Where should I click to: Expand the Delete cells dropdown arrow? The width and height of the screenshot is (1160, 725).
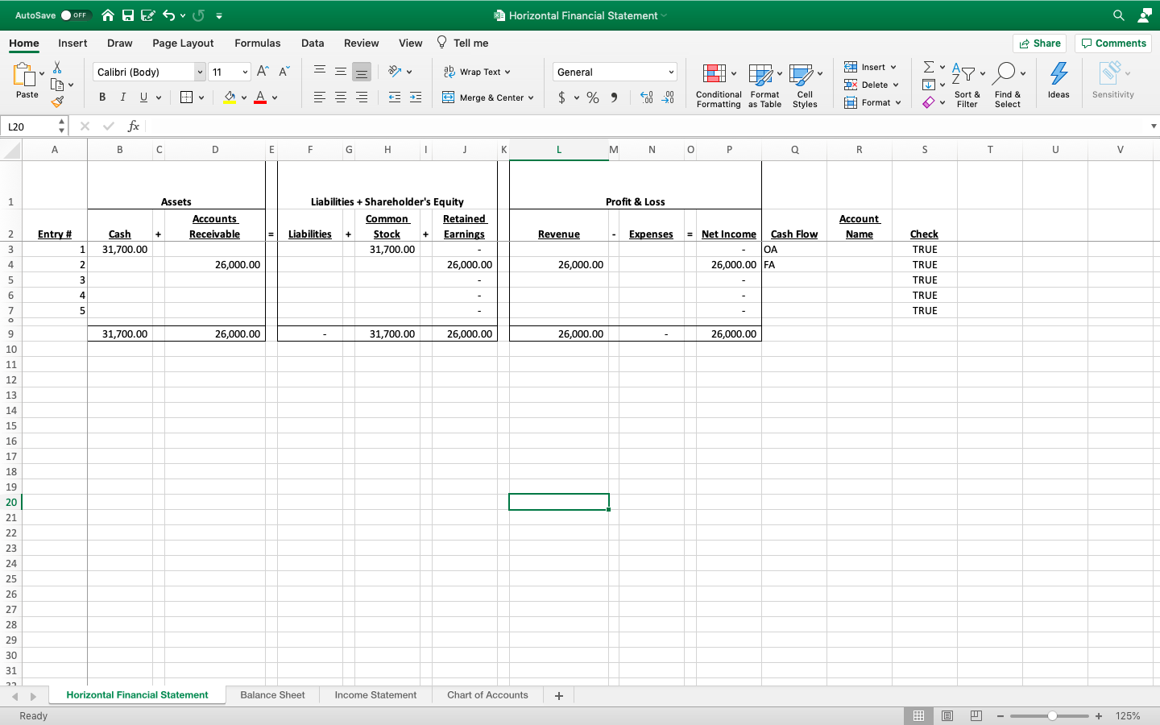click(896, 85)
